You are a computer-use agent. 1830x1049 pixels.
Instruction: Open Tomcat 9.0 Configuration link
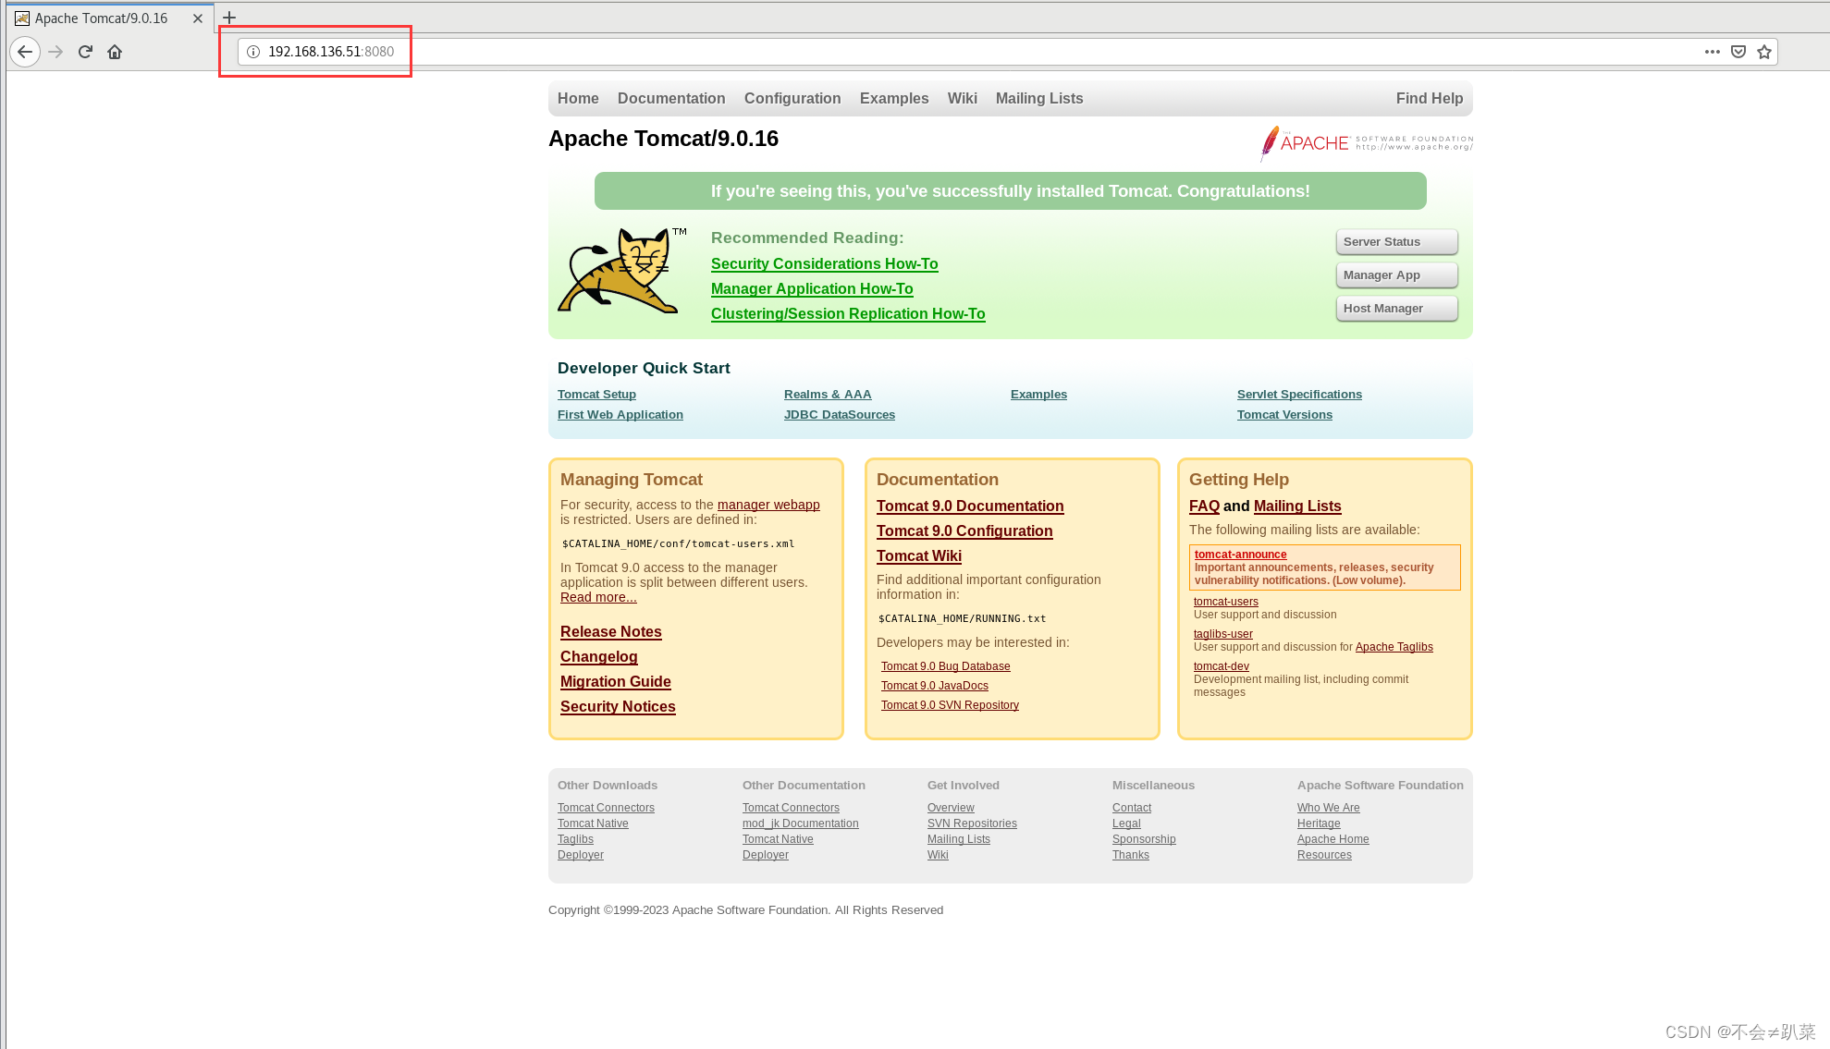point(964,531)
